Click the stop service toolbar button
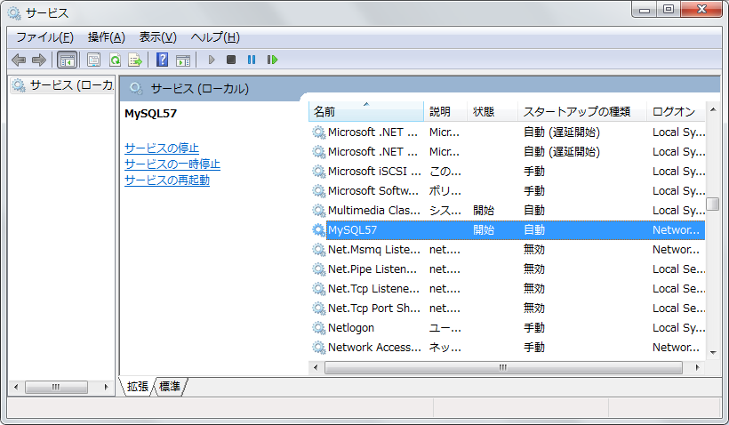729x425 pixels. pos(231,60)
